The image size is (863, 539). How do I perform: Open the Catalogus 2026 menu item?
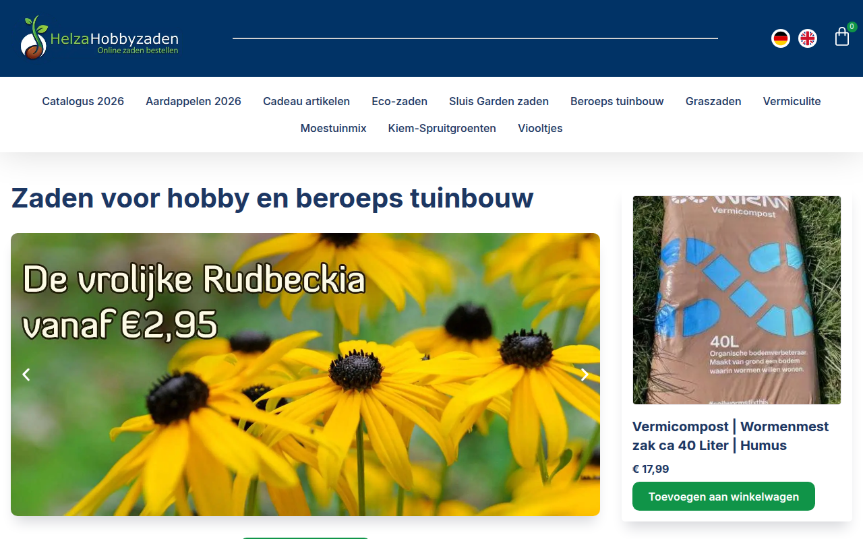coord(83,101)
